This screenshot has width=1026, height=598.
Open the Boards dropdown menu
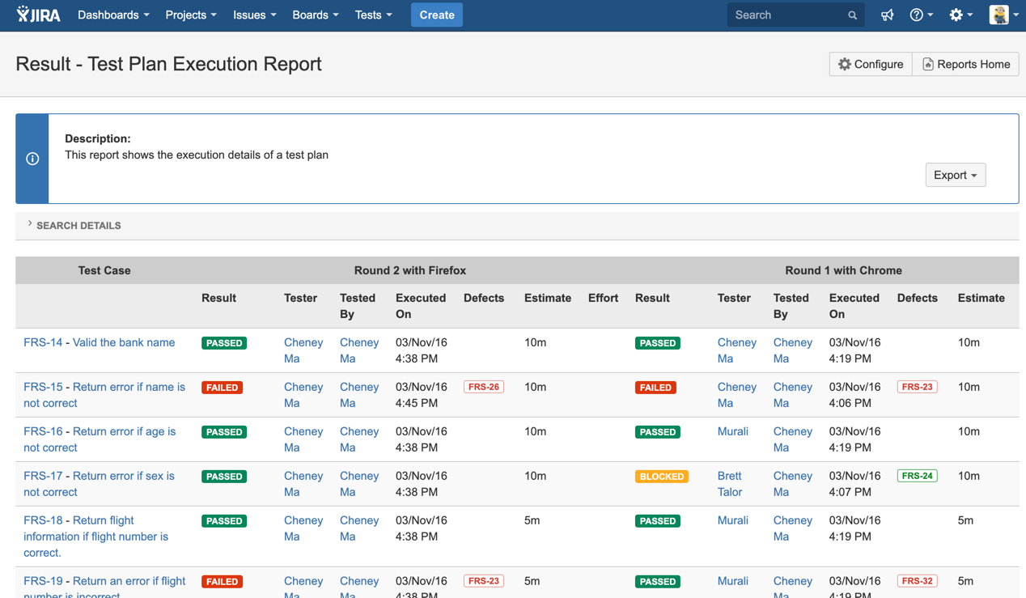click(315, 15)
